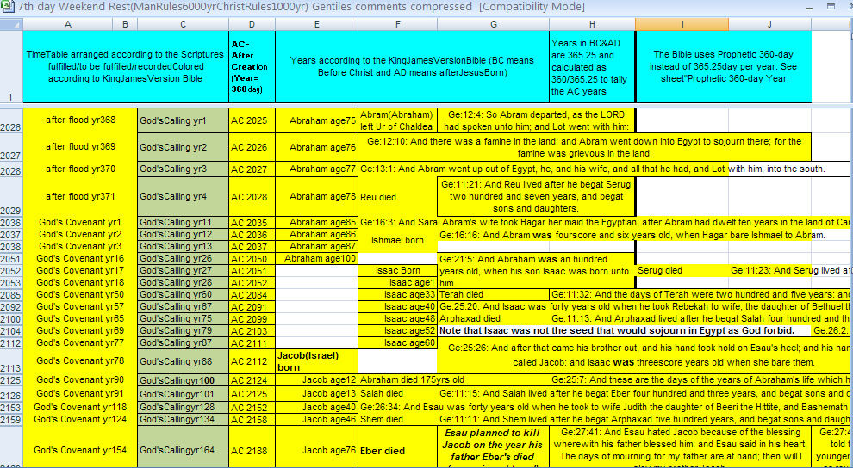
Task: Click the 'AC= After Creation' header cell
Action: 252,66
